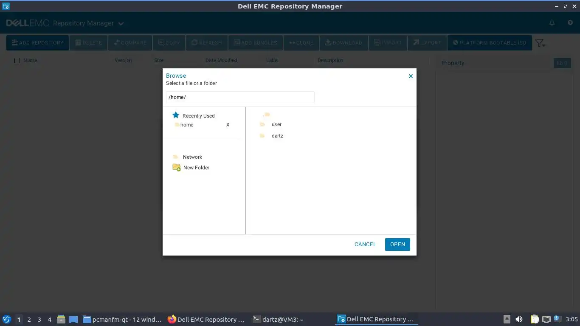Open the help question mark icon
This screenshot has width=580, height=326.
point(570,23)
